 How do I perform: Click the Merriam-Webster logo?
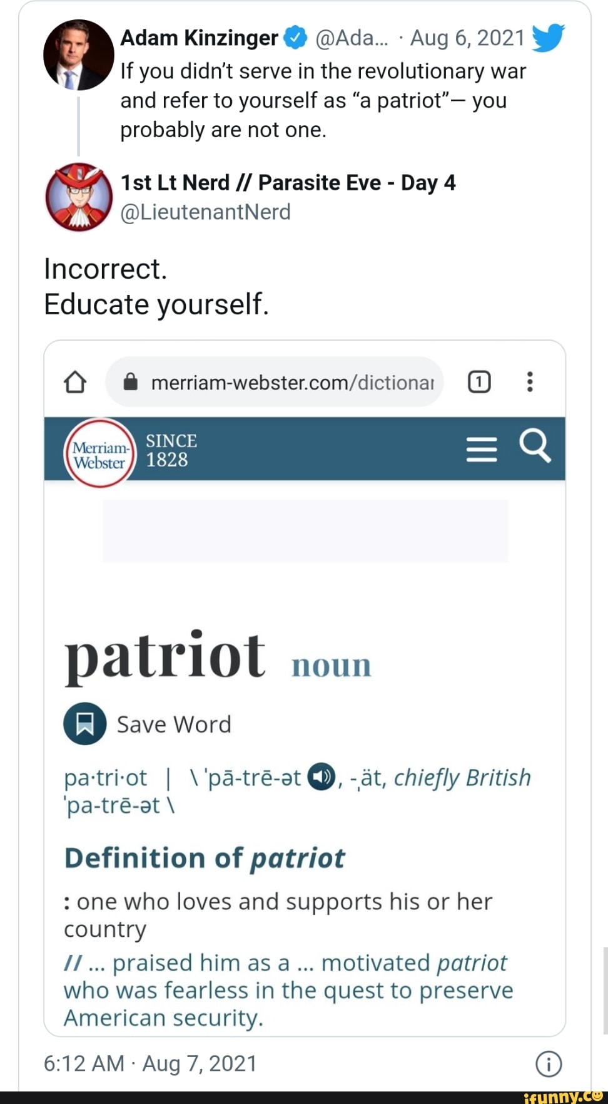click(99, 453)
